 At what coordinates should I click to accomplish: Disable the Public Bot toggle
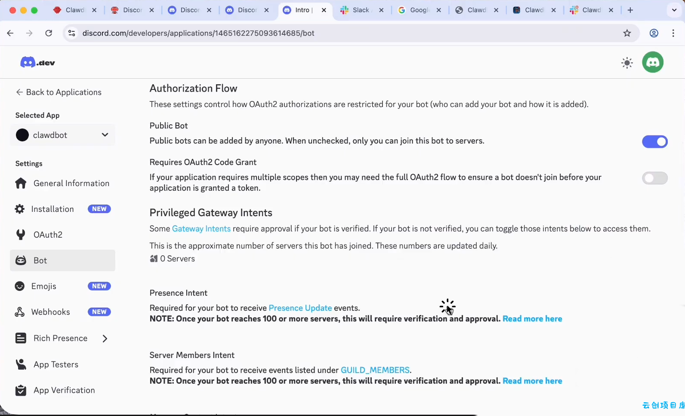654,142
